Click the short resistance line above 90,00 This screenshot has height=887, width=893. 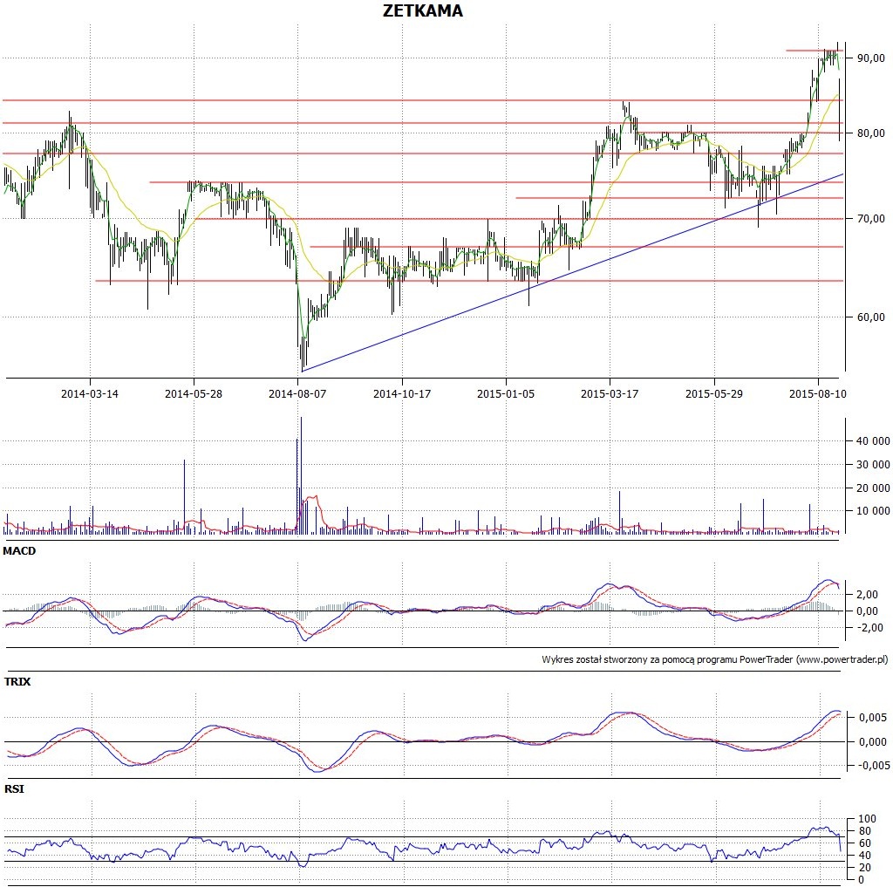tap(815, 51)
